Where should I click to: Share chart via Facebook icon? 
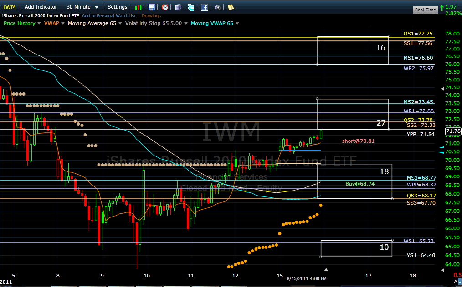pos(205,7)
